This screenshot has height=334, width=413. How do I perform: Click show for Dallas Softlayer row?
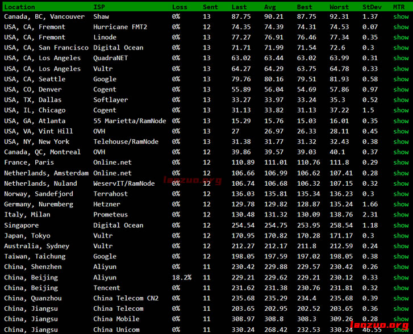[401, 100]
